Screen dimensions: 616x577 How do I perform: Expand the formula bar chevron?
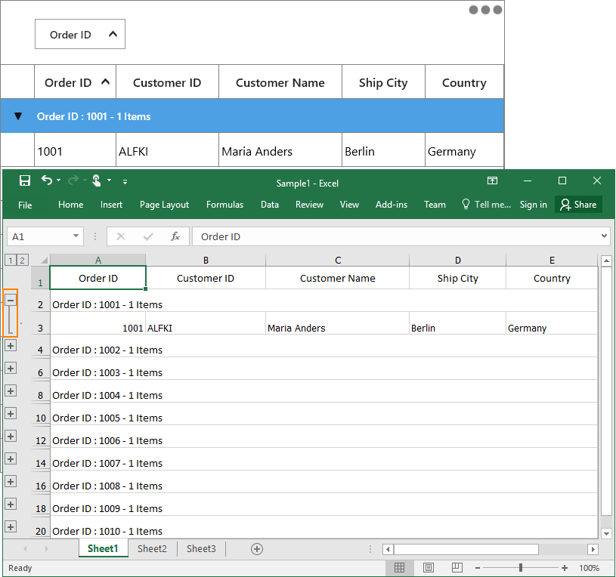pos(604,236)
